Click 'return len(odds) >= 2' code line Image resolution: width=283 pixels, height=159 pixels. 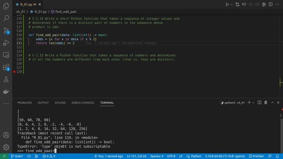55,43
